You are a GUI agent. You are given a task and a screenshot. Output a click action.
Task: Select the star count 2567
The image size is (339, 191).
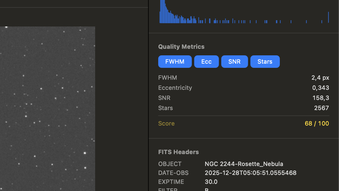pyautogui.click(x=321, y=108)
